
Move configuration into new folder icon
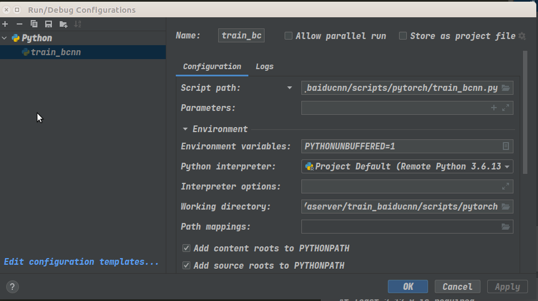pyautogui.click(x=63, y=24)
